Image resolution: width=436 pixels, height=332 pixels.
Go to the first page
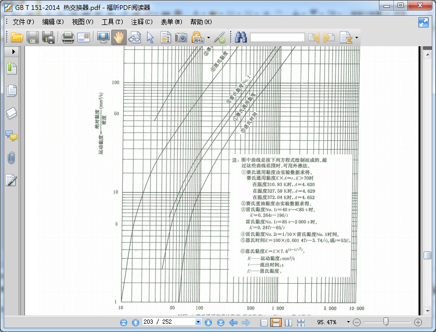coord(124,322)
